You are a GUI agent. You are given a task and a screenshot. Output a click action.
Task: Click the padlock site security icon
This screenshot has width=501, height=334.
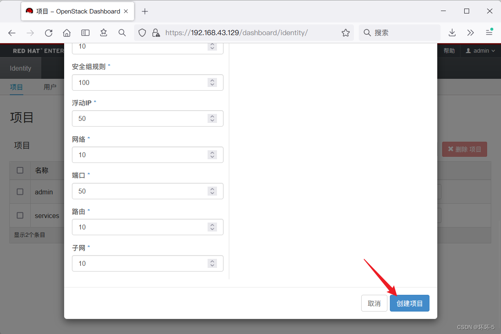156,33
